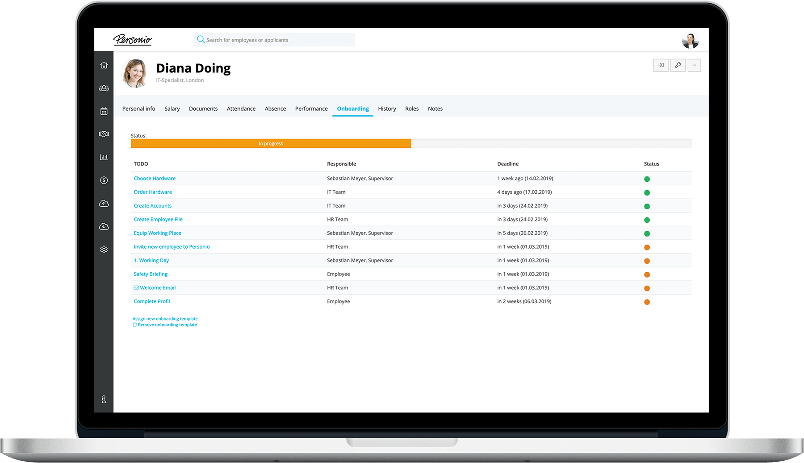Open the recruiting handshake icon in sidebar
The image size is (804, 463).
coord(104,134)
